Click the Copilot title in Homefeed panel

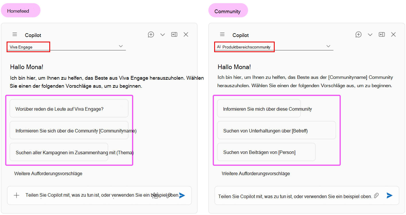tap(33, 35)
